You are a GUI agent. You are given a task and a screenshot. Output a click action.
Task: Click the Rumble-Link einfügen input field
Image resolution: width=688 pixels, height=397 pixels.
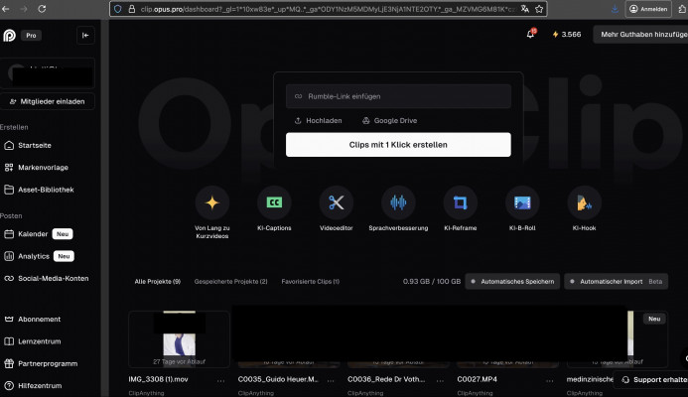(x=398, y=96)
